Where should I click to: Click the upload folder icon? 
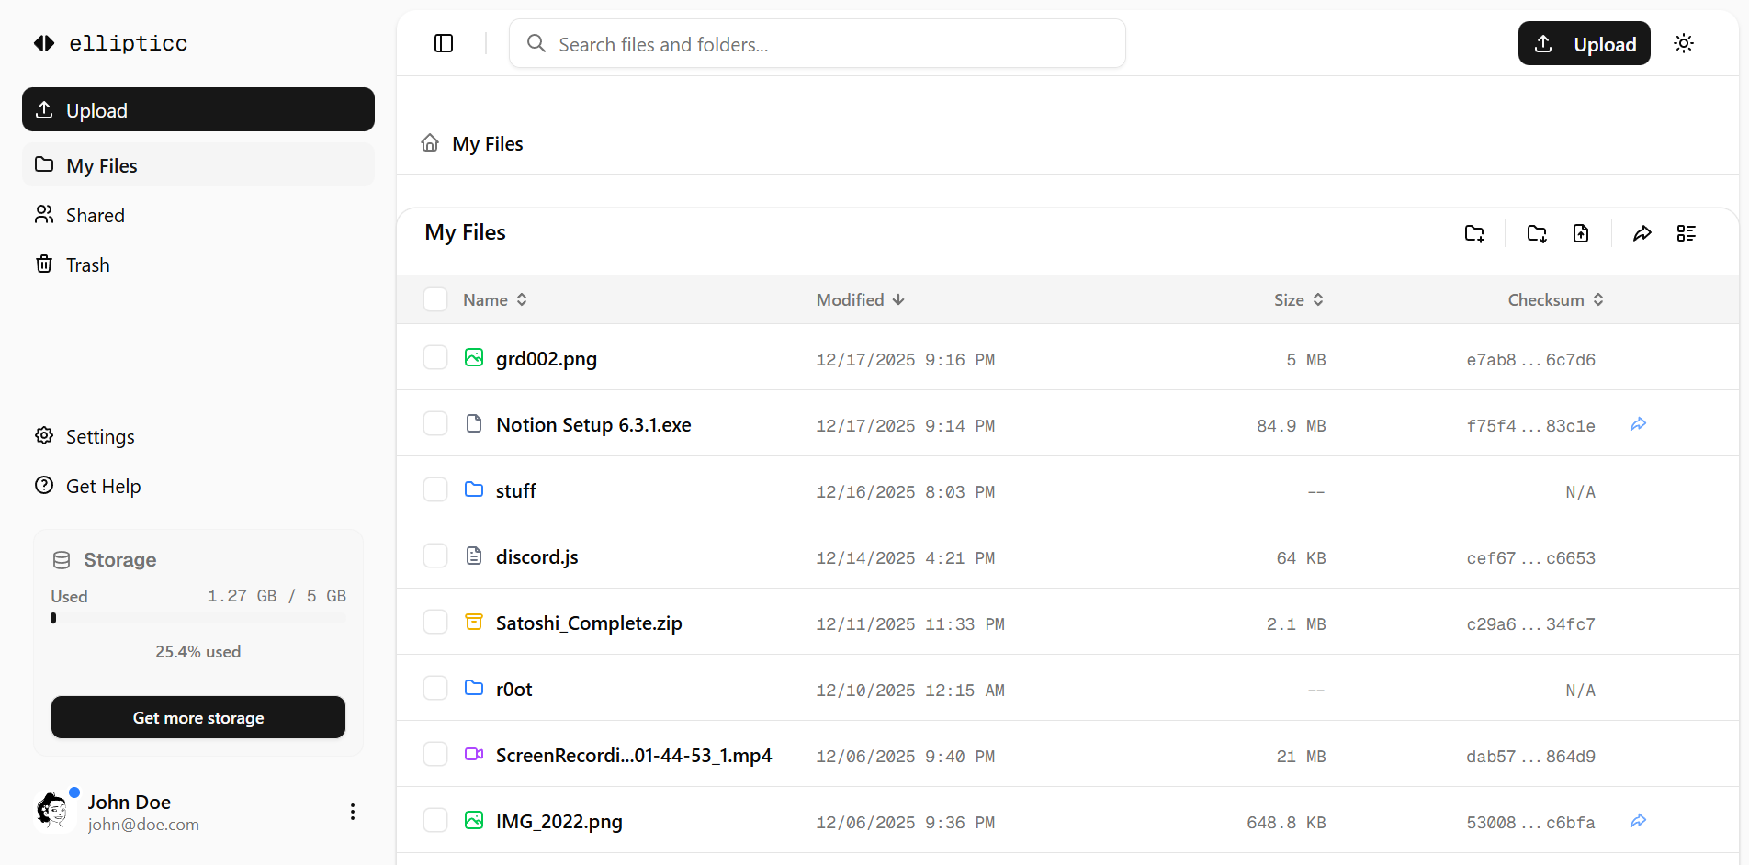1537,233
